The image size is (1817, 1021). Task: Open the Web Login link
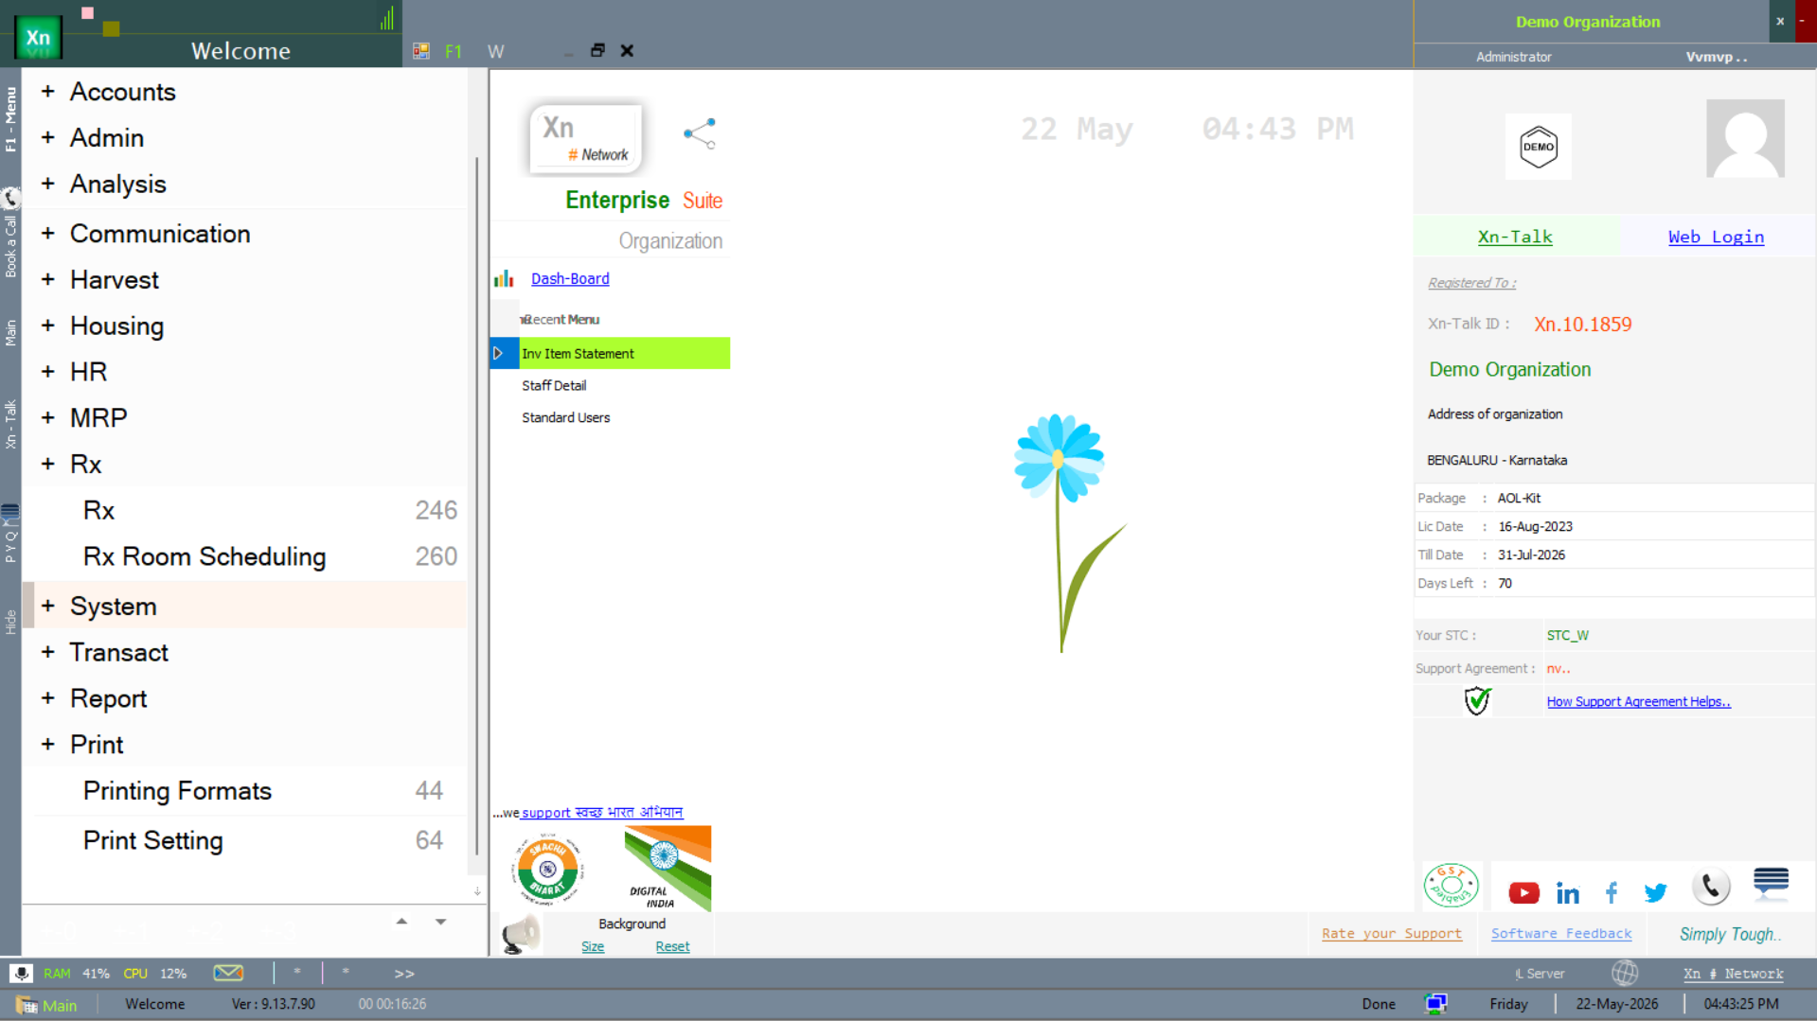(1716, 237)
